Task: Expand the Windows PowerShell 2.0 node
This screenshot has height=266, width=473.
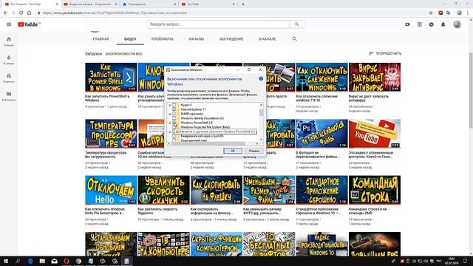Action: click(170, 123)
